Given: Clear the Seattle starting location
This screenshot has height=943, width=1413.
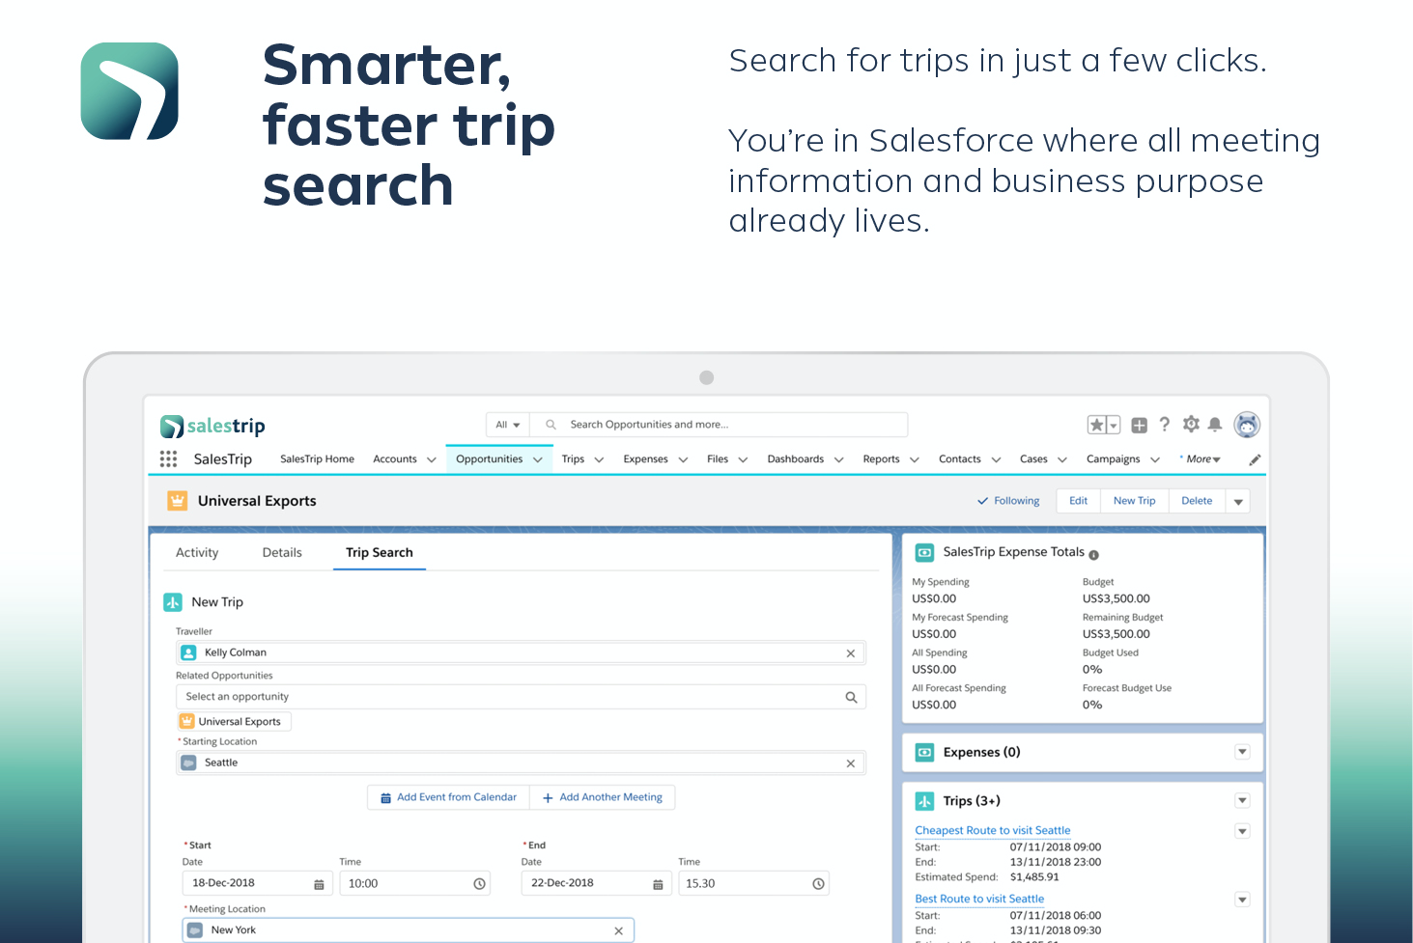Looking at the screenshot, I should click(851, 763).
